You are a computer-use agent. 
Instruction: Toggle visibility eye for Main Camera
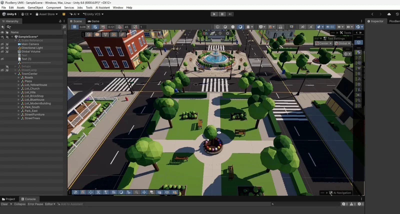pyautogui.click(x=2, y=44)
